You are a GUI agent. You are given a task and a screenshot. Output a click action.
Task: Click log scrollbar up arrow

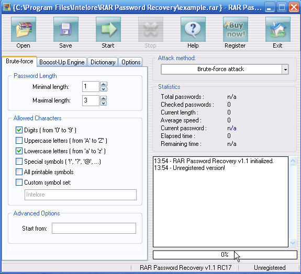pyautogui.click(x=293, y=161)
